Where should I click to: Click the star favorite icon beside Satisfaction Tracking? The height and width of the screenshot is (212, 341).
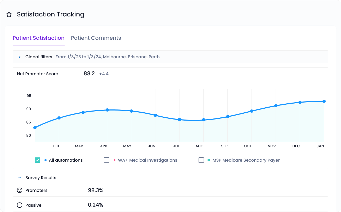click(9, 15)
